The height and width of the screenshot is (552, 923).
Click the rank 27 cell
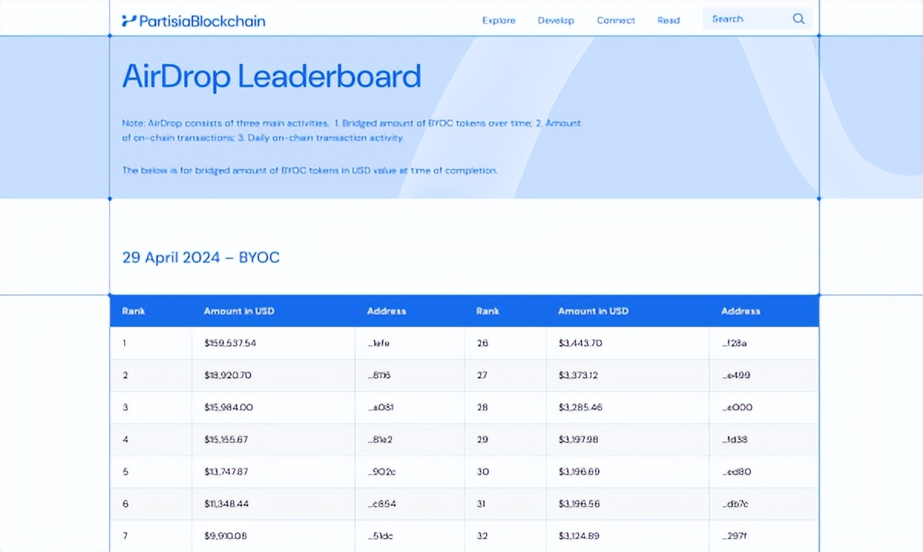tap(506, 376)
